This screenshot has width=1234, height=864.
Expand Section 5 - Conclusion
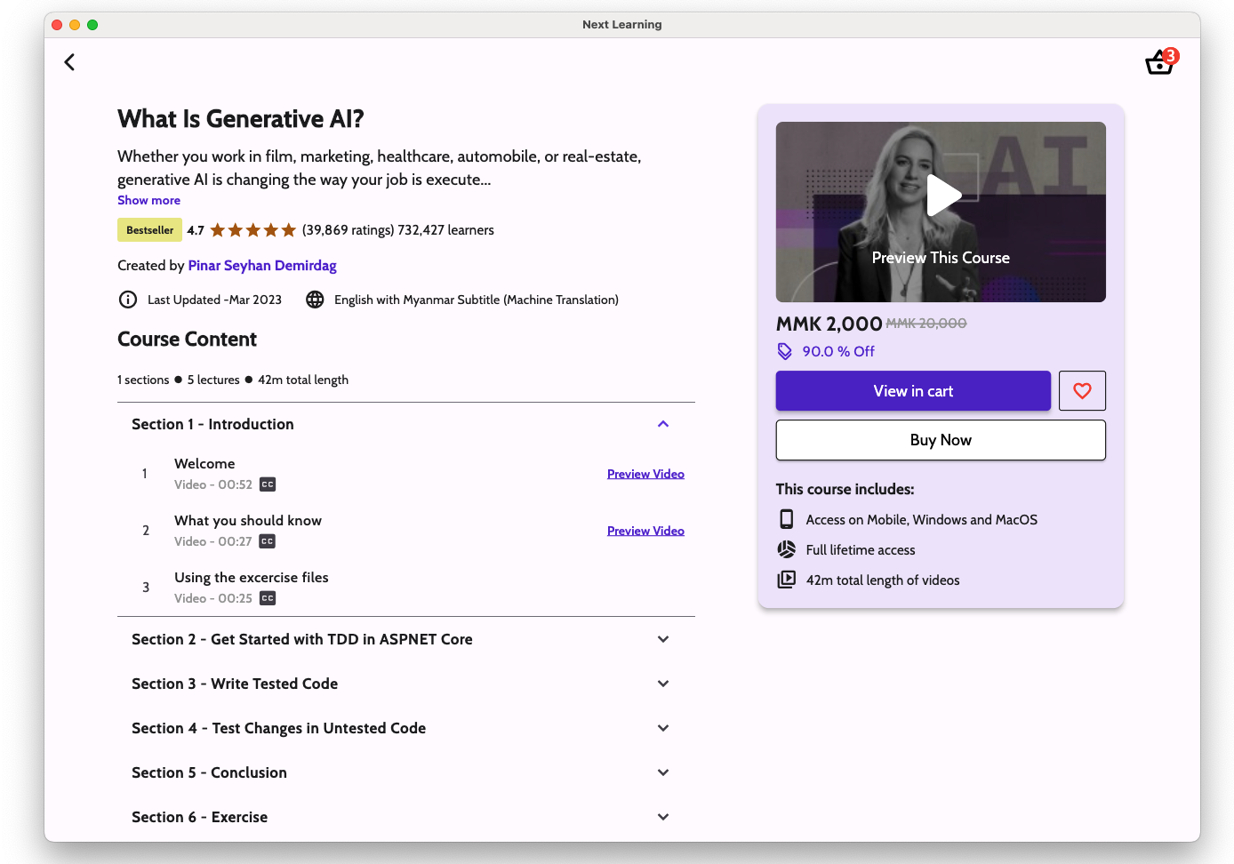[662, 772]
